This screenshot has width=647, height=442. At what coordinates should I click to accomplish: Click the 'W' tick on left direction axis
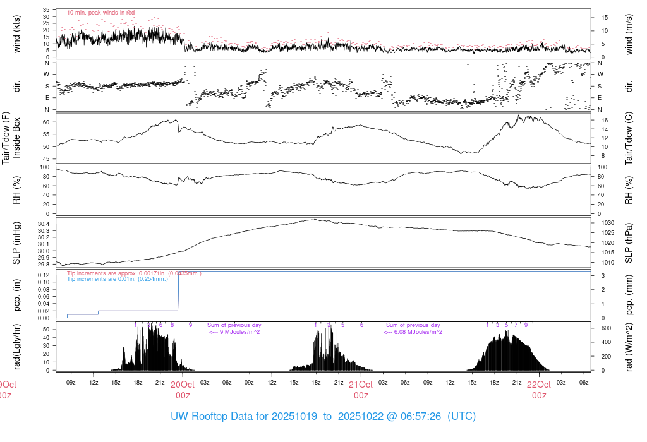pos(47,75)
